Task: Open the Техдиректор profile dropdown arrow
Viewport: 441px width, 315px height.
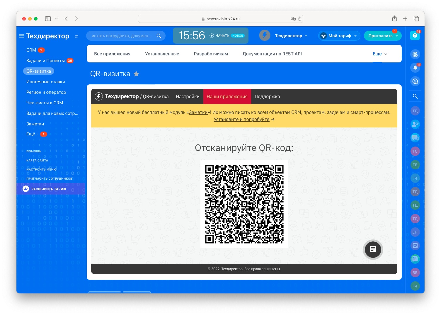Action: [x=306, y=36]
